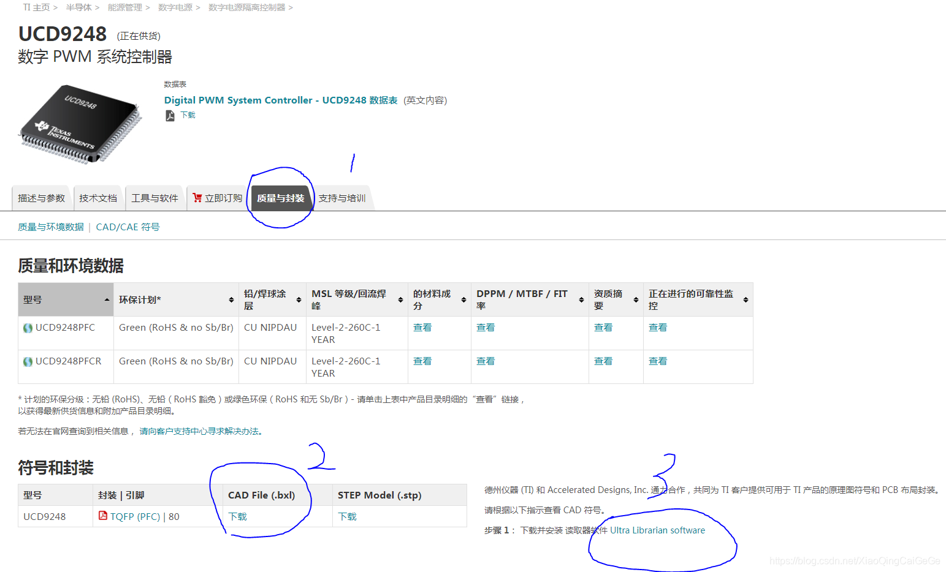Sort by MSL 等级/回流焊峰 column arrows

click(x=400, y=300)
